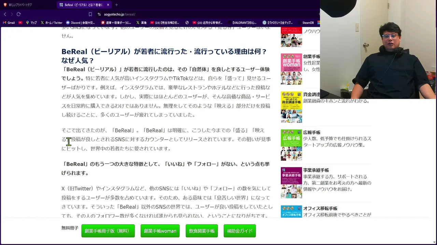Open the X 画像 bookmark
Viewport: 437px width, 245px height.
pyautogui.click(x=141, y=23)
